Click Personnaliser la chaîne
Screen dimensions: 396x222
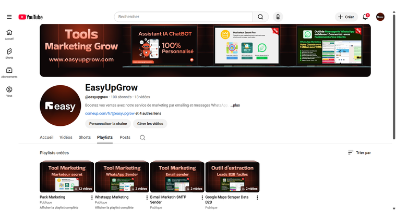[108, 124]
